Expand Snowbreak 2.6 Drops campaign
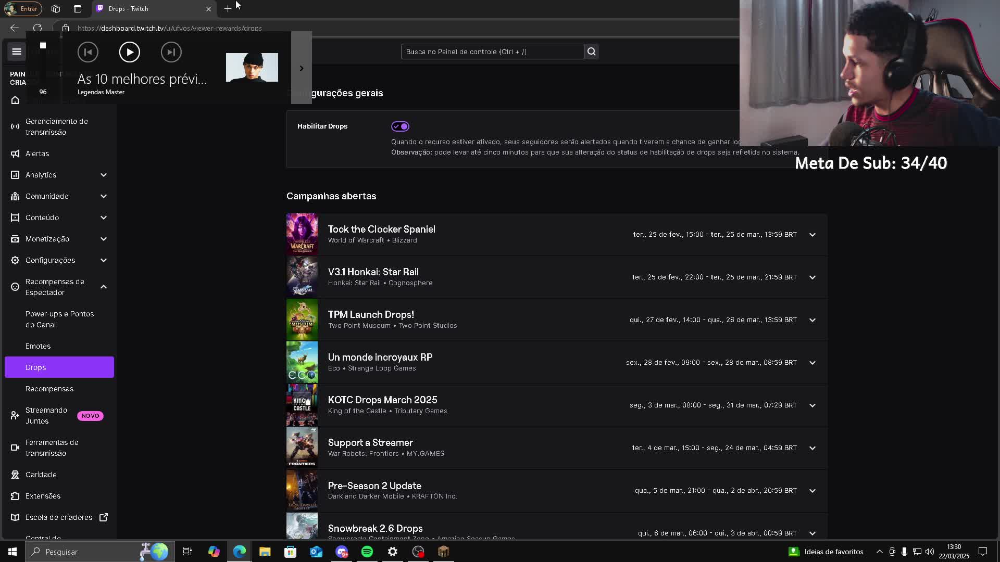 coord(813,533)
